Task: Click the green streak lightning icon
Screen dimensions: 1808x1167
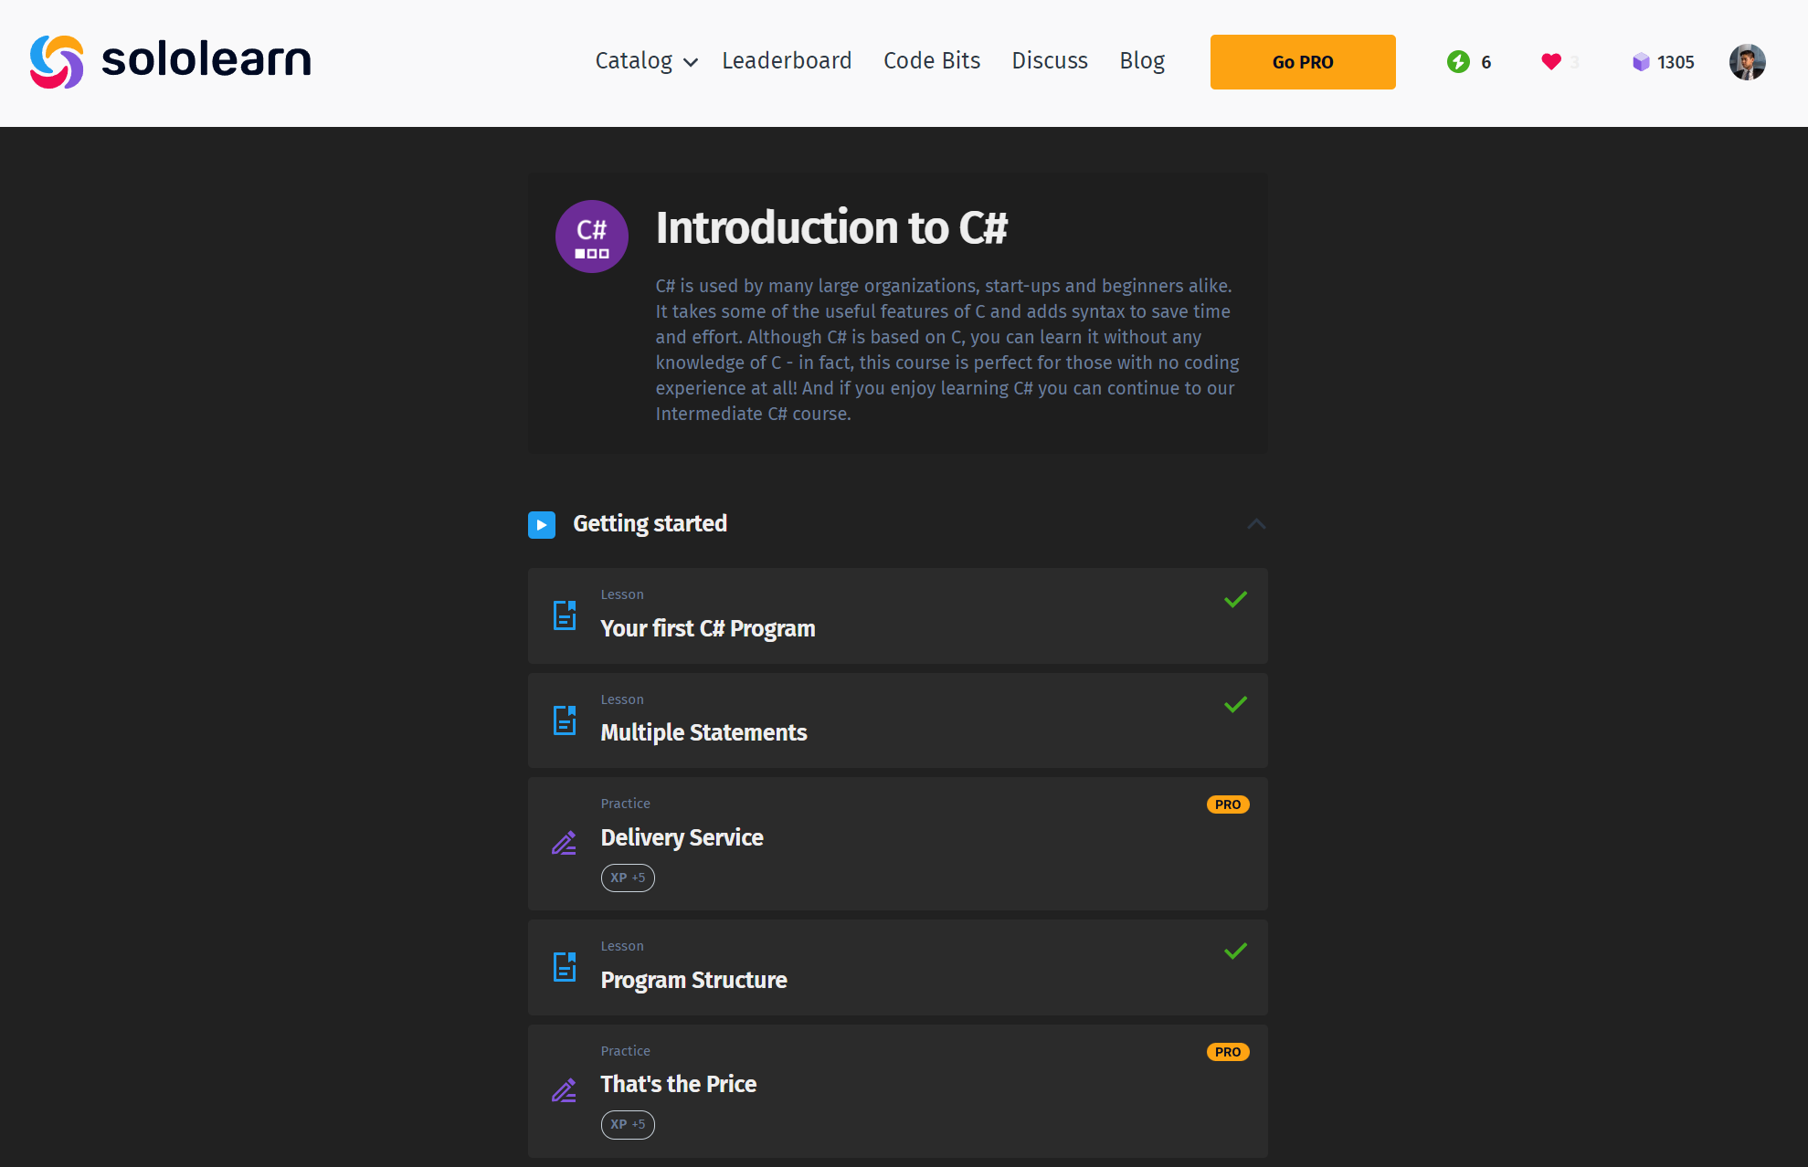Action: (1456, 62)
